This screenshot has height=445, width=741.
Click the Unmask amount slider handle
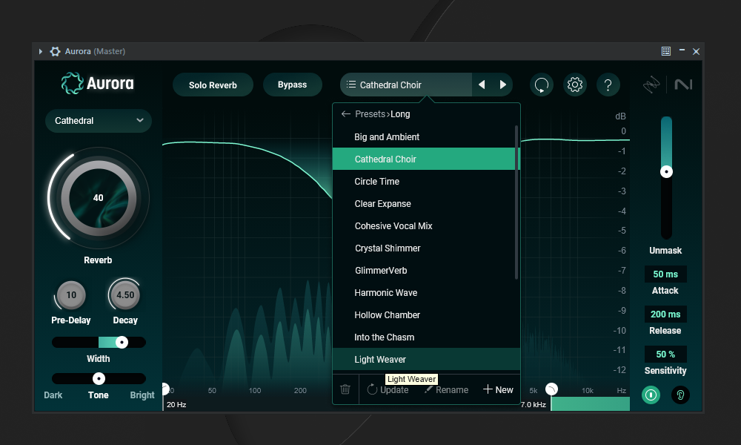click(666, 171)
